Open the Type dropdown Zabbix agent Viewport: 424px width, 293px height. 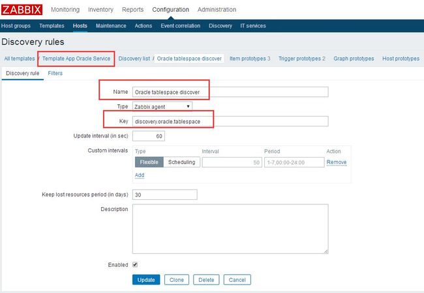click(x=162, y=107)
